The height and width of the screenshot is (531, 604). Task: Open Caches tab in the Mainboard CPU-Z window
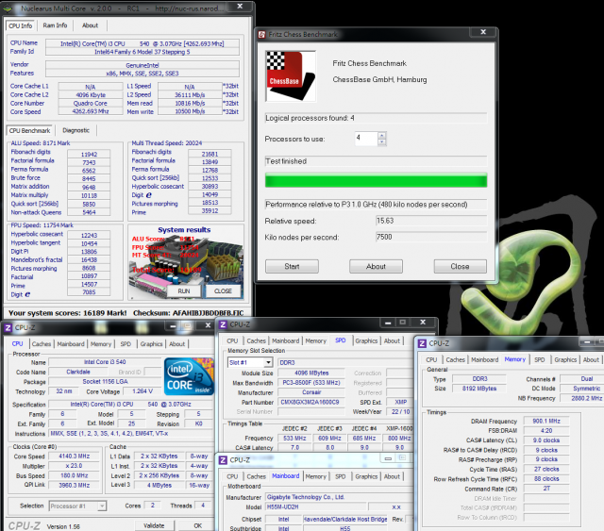pos(256,476)
